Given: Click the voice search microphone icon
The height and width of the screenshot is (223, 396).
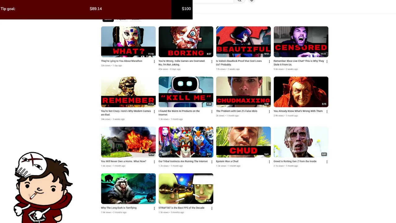Looking at the screenshot, I should pyautogui.click(x=252, y=1).
